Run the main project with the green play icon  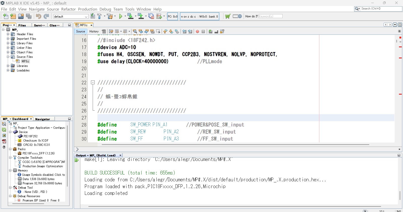121,16
